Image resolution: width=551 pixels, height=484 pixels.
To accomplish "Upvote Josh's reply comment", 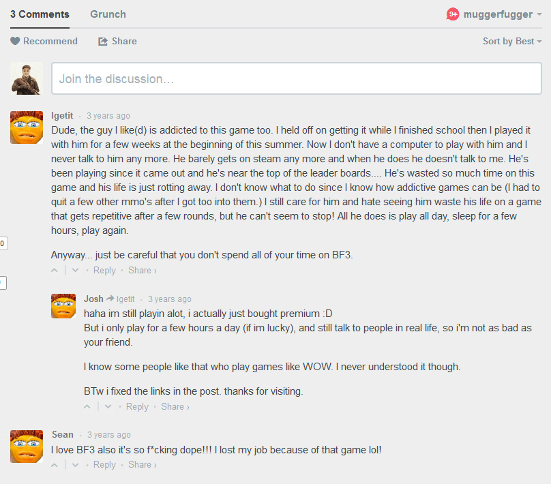I will 88,407.
